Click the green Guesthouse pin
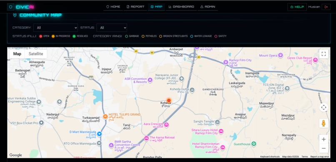336x162 pixels. point(254,143)
